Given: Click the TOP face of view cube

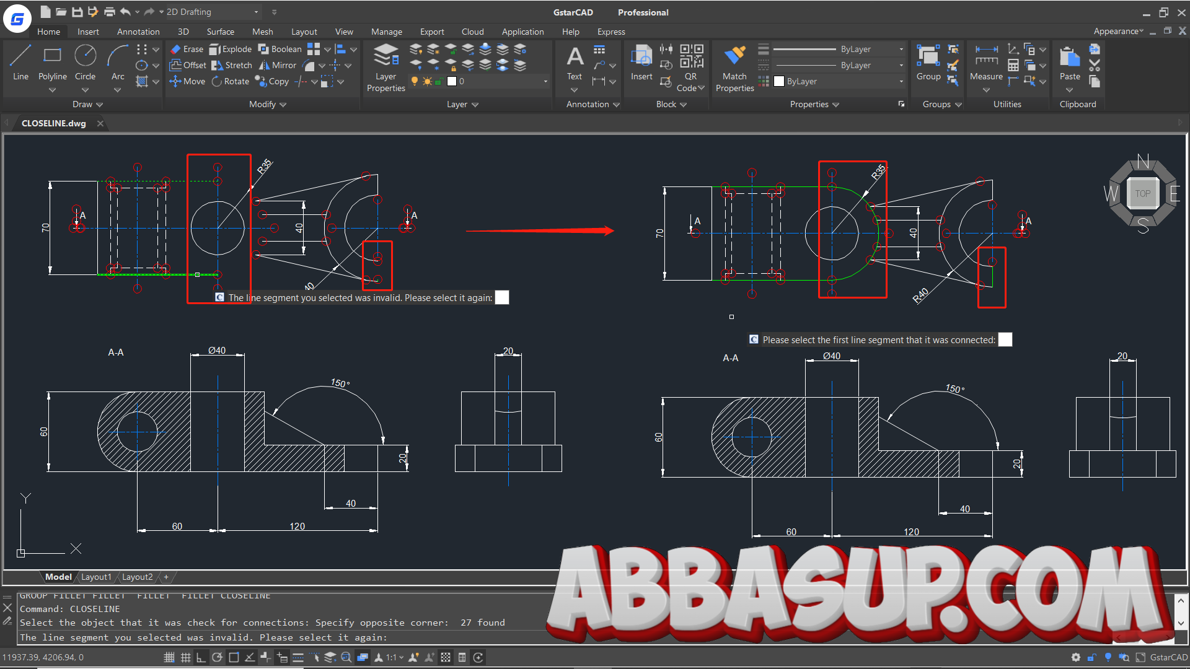Looking at the screenshot, I should [x=1142, y=193].
